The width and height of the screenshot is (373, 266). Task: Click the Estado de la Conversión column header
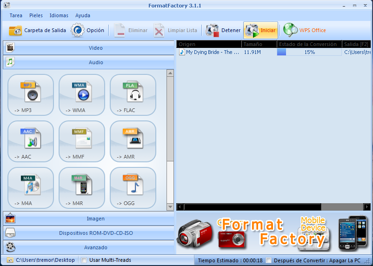click(x=309, y=44)
